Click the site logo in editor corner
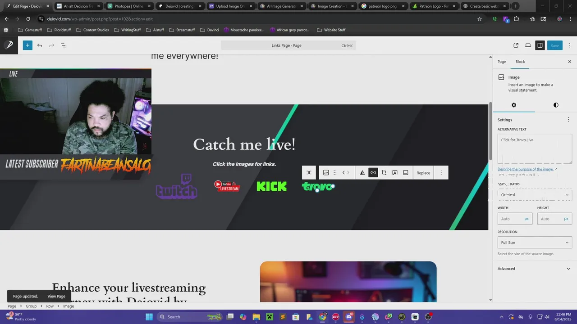 (x=9, y=45)
